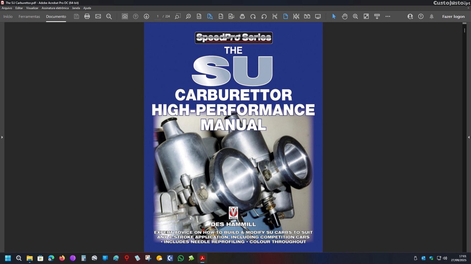This screenshot has height=264, width=471.
Task: Open more tools ellipsis menu
Action: (x=388, y=16)
